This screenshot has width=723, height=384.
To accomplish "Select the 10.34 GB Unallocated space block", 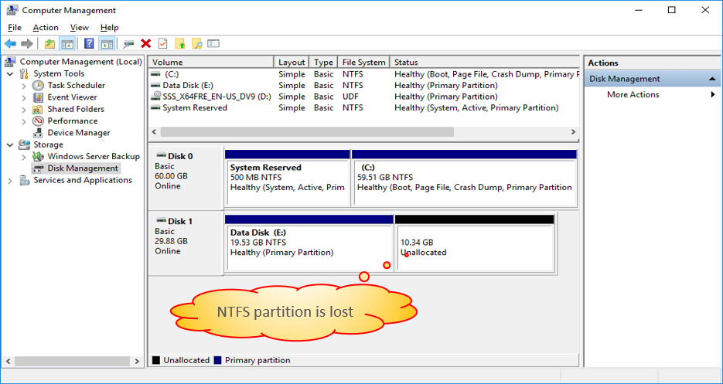I will pos(475,243).
